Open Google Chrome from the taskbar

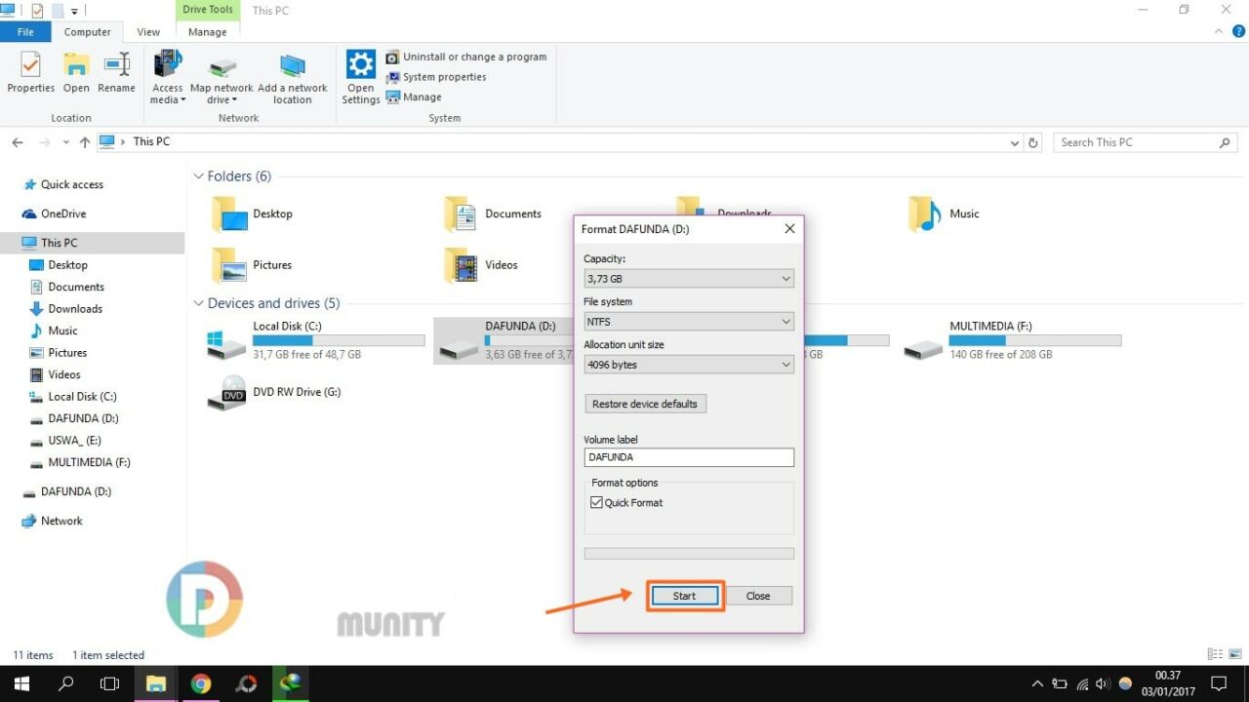point(201,683)
